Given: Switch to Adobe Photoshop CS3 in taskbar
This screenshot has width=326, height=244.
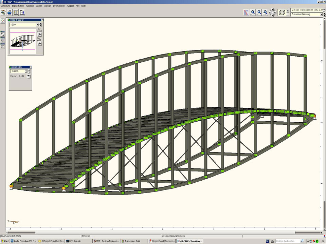Looking at the screenshot, I should [23, 241].
